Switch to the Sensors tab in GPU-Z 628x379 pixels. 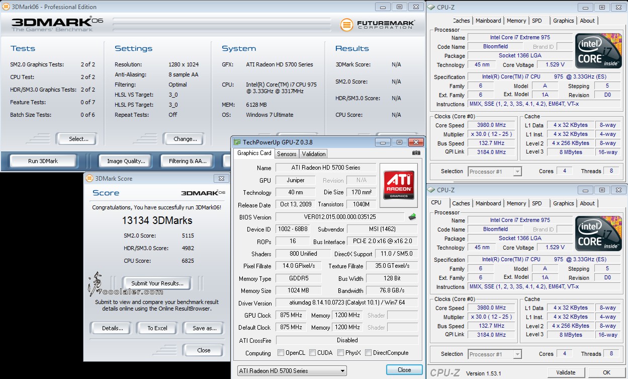pyautogui.click(x=287, y=154)
